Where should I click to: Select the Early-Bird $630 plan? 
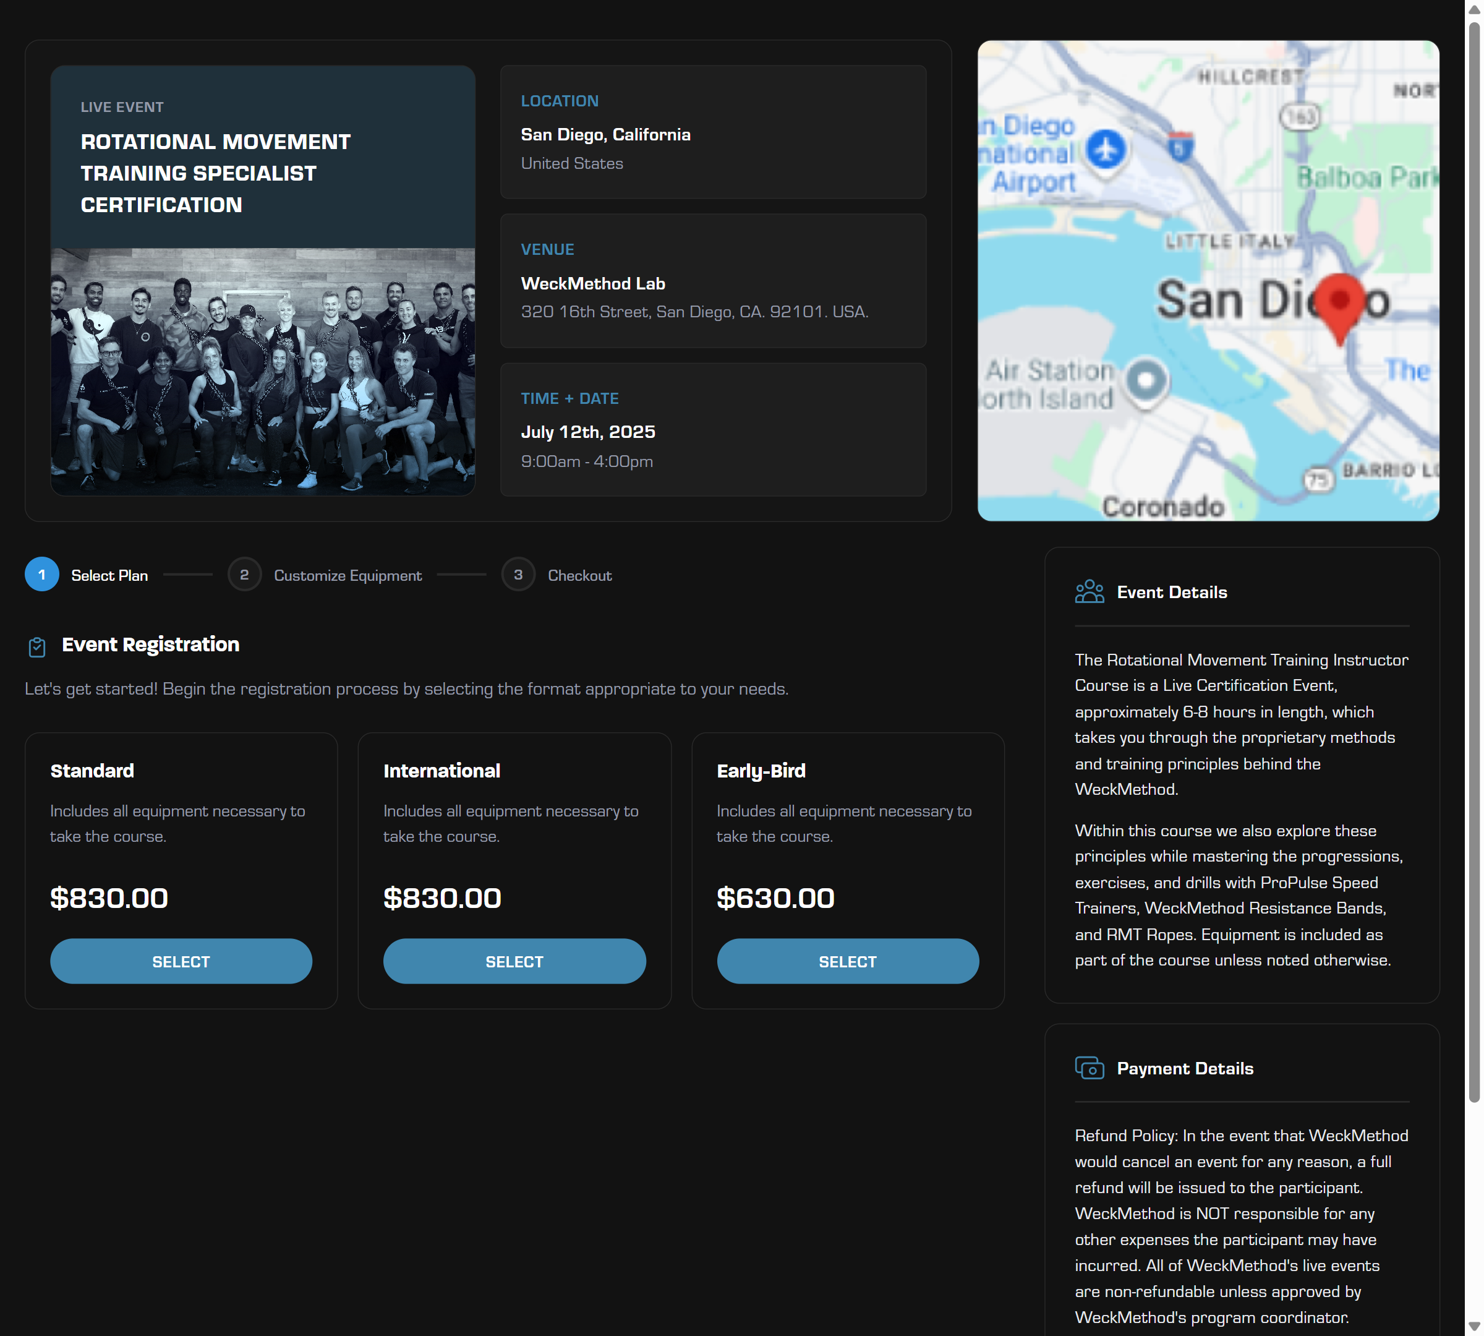(x=847, y=961)
